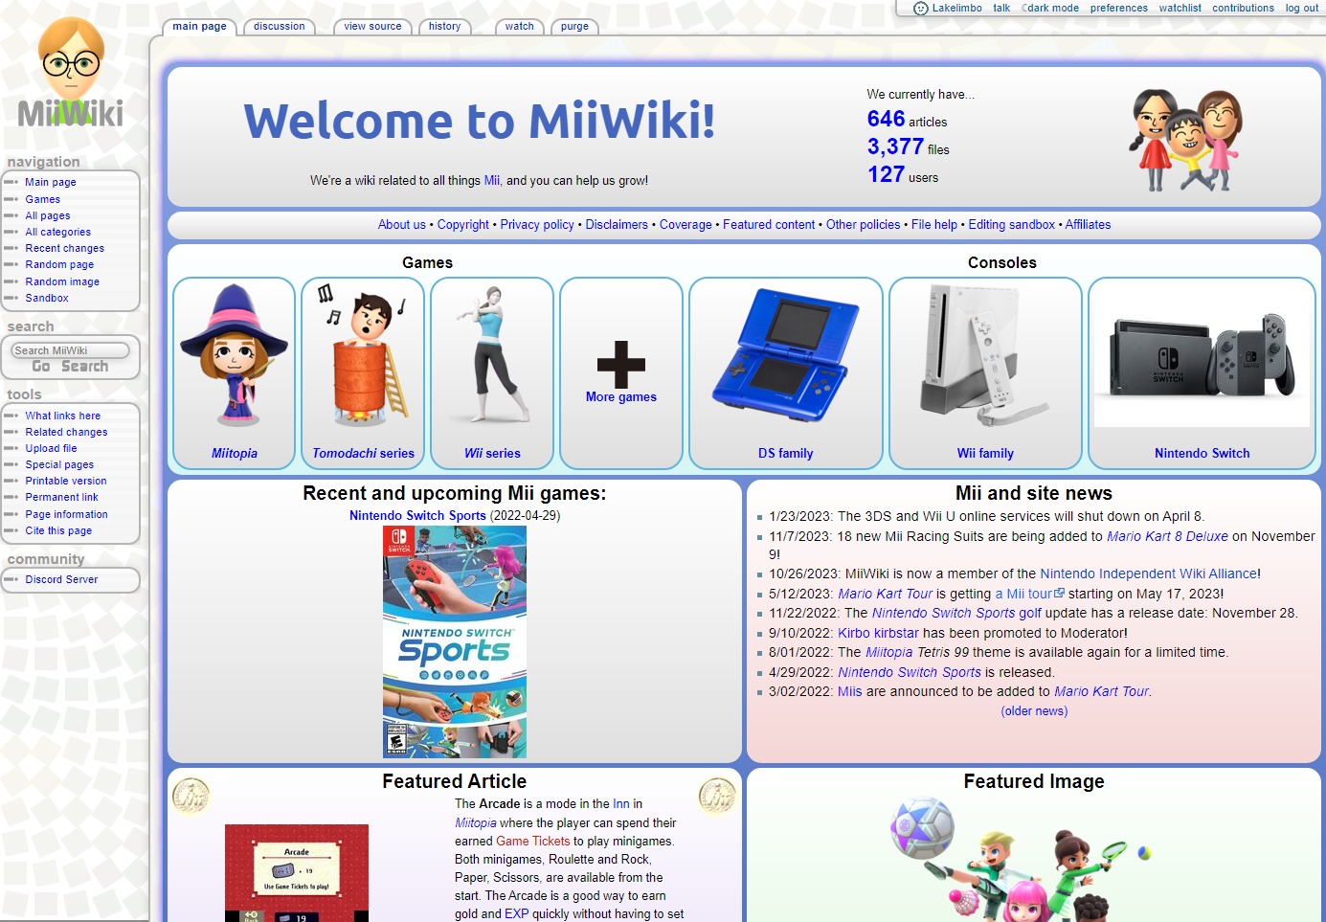
Task: Open the Printable version link
Action: [x=66, y=481]
